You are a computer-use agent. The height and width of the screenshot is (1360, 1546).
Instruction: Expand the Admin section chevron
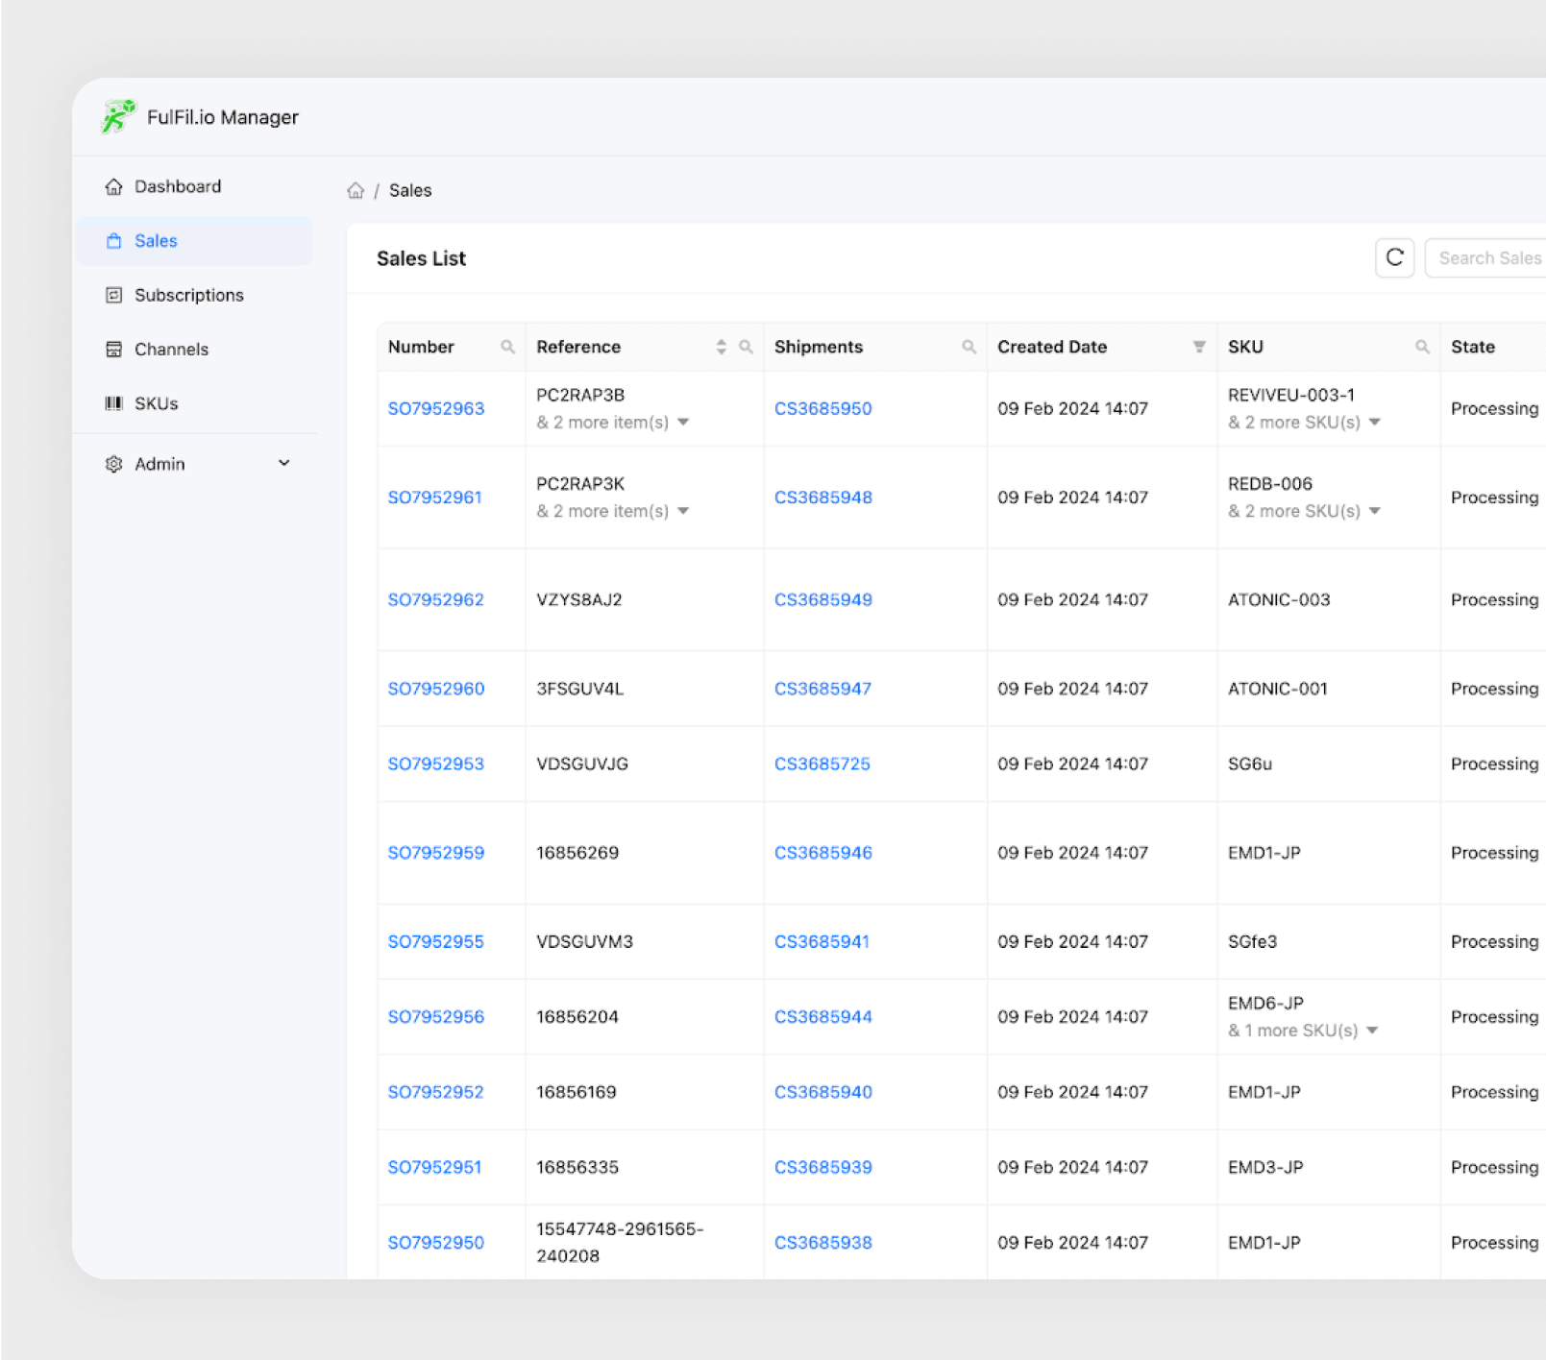pyautogui.click(x=284, y=463)
